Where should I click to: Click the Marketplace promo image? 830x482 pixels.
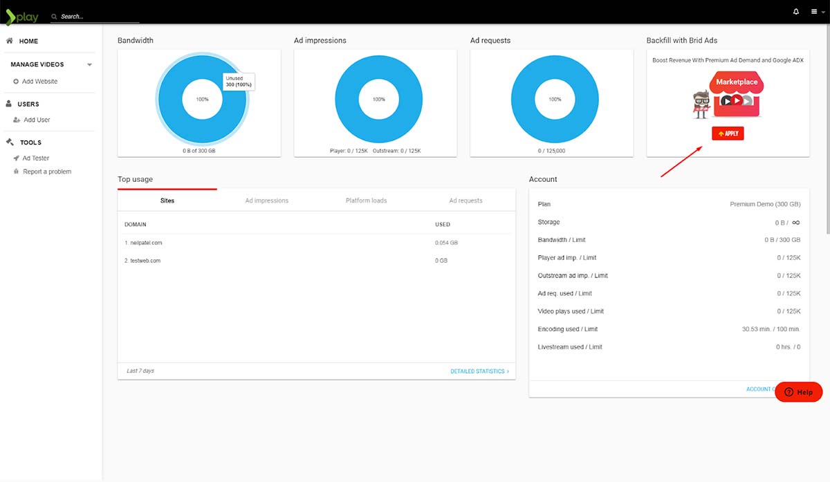(728, 97)
